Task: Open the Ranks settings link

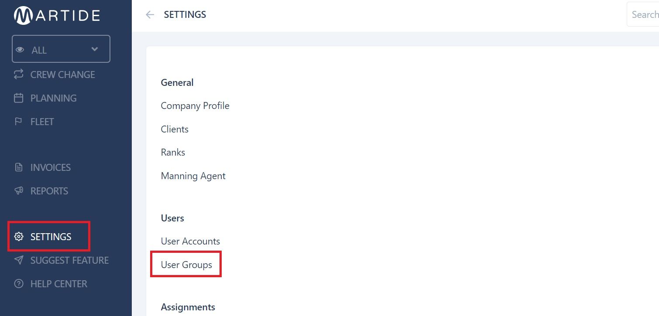Action: pos(173,153)
